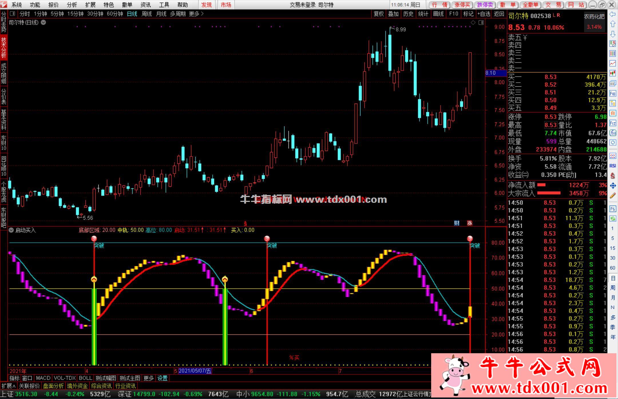Click the red dollar sign icon in toolbar

pyautogui.click(x=613, y=176)
